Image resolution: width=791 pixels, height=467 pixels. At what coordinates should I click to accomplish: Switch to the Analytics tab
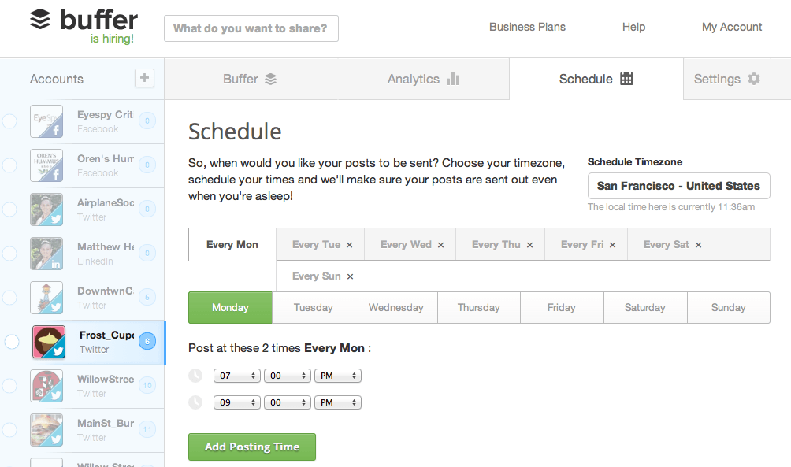(422, 79)
